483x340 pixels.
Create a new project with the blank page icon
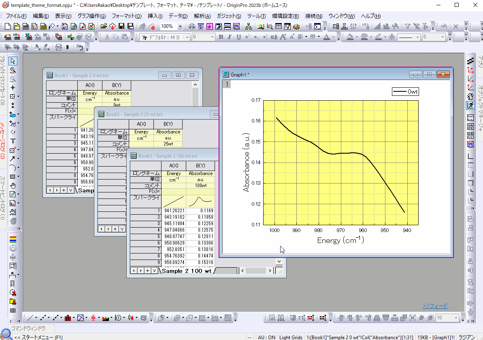point(8,26)
